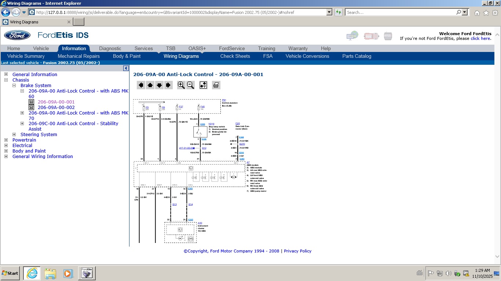This screenshot has height=281, width=501.
Task: Pan the wiring diagram down
Action: pos(159,85)
